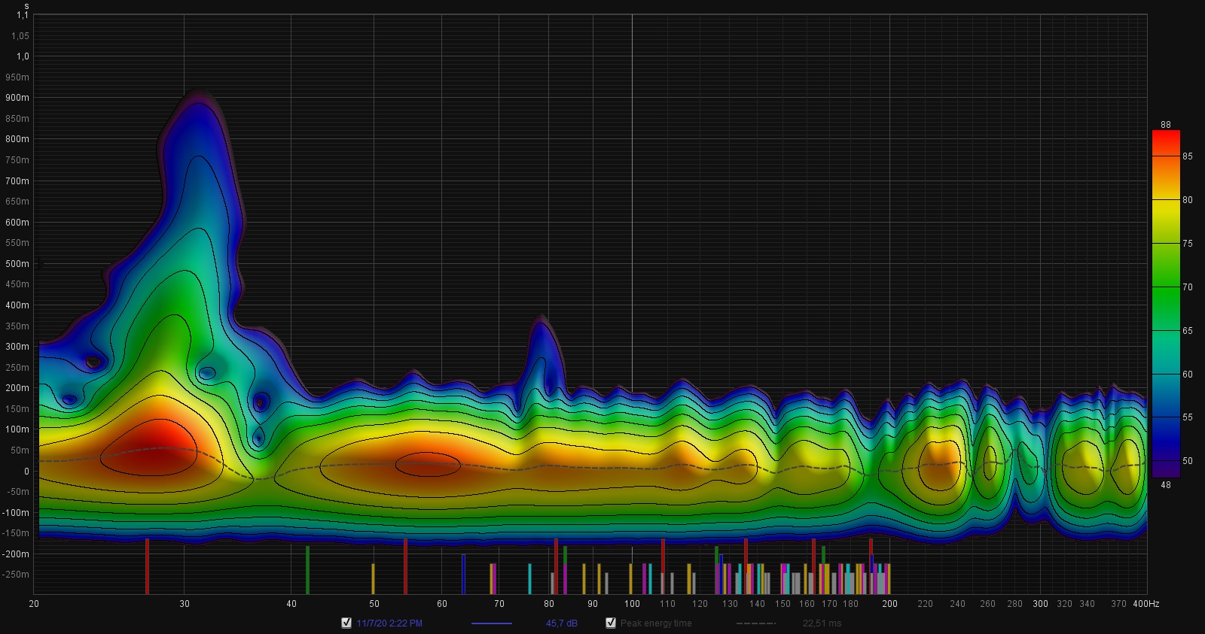Viewport: 1205px width, 634px height.
Task: Click the dashed Peak energy time line sample
Action: coord(755,623)
